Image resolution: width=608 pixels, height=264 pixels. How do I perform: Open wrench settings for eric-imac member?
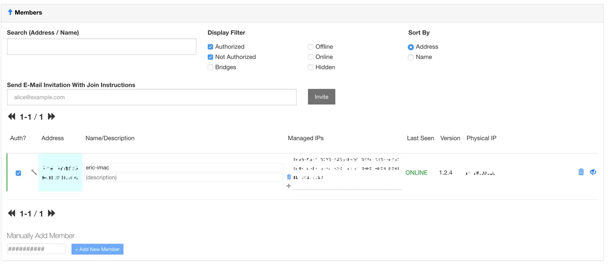click(x=33, y=172)
